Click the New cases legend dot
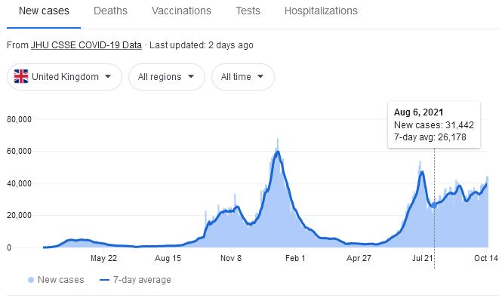 click(31, 280)
